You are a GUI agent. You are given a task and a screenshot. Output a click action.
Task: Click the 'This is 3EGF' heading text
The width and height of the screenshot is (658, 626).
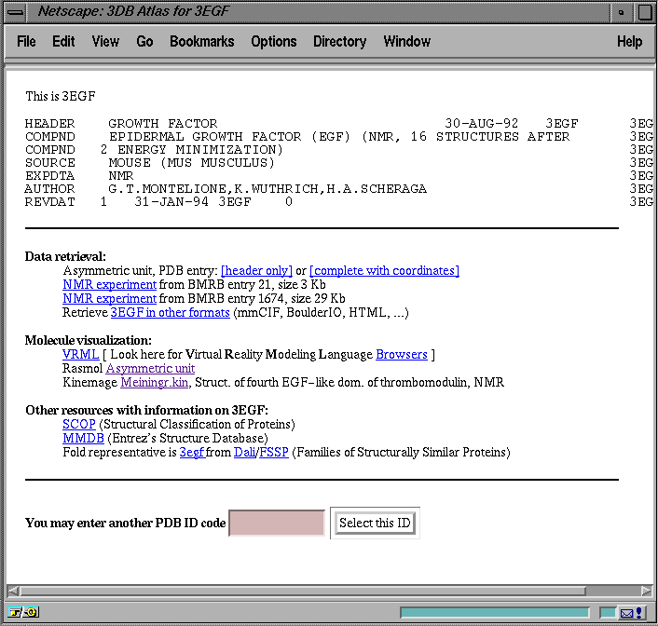tap(61, 96)
